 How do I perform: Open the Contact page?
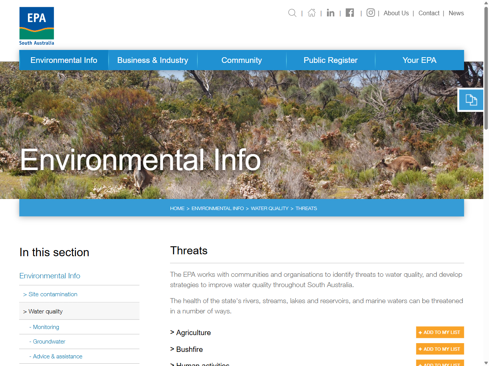pyautogui.click(x=429, y=13)
